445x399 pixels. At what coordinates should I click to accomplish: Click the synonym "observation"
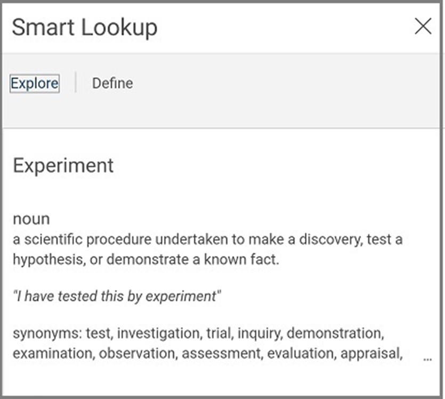[x=136, y=354]
